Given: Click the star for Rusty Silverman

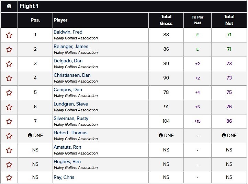Looking at the screenshot, I should (x=9, y=121).
